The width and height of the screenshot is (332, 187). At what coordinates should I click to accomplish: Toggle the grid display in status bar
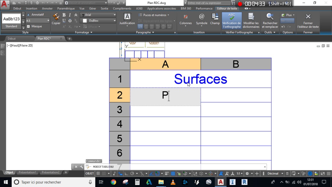click(x=98, y=173)
